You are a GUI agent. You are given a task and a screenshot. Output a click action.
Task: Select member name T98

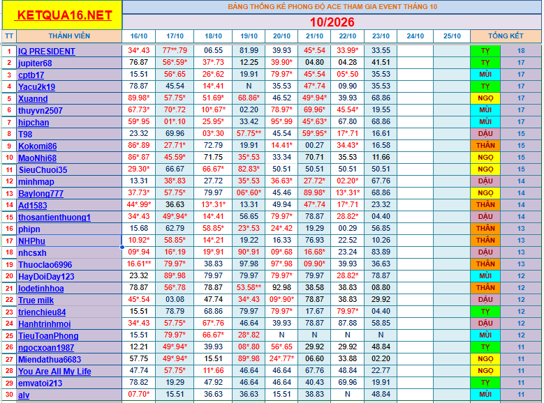click(25, 134)
